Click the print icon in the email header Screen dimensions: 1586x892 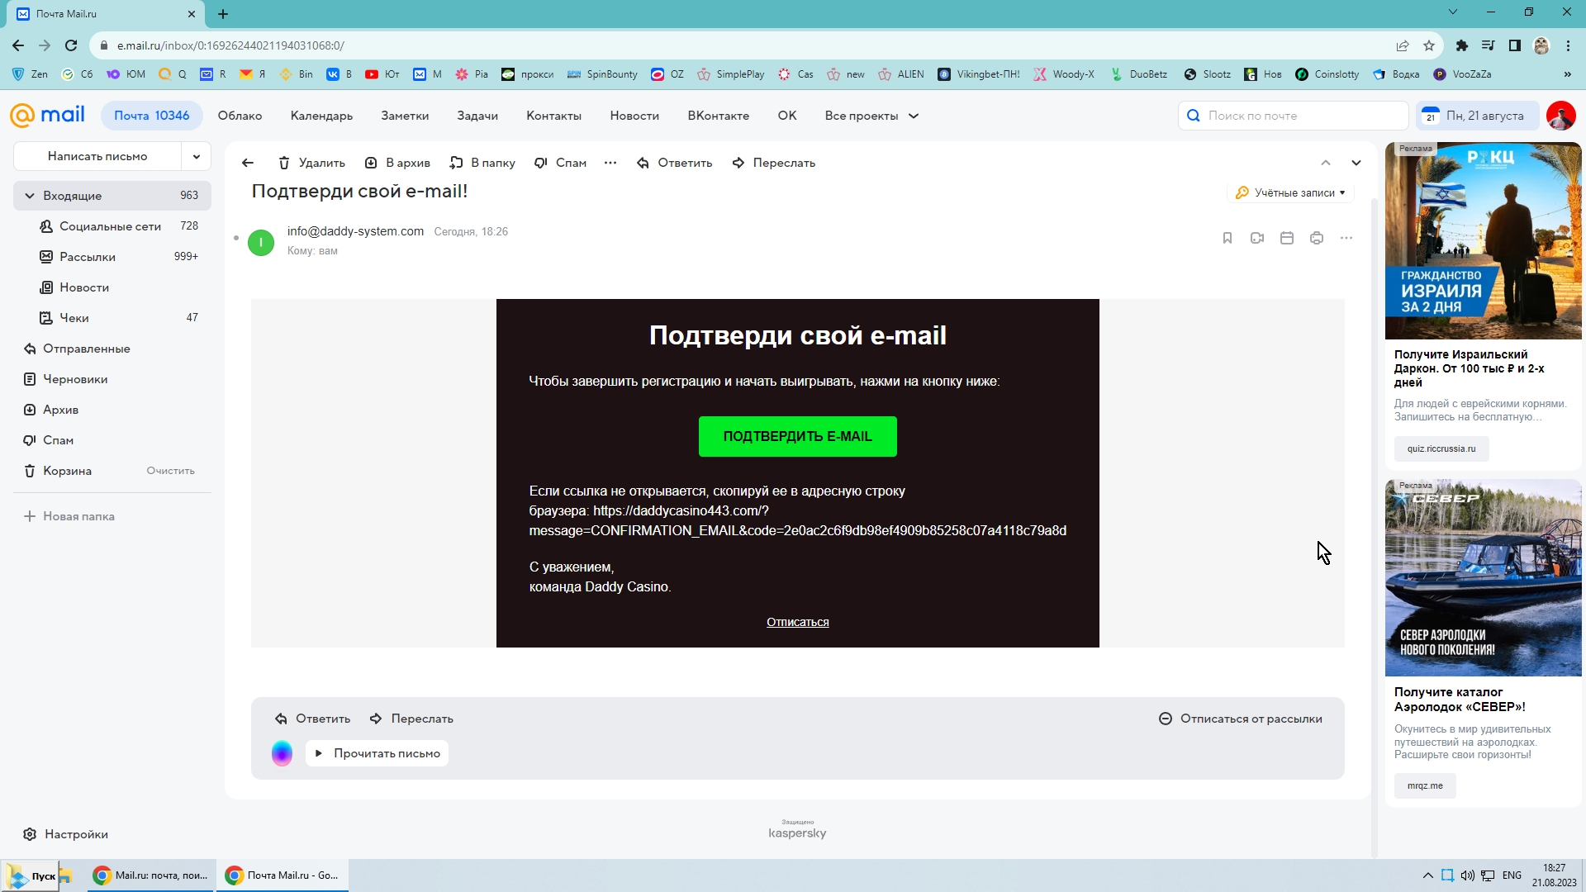pyautogui.click(x=1317, y=238)
